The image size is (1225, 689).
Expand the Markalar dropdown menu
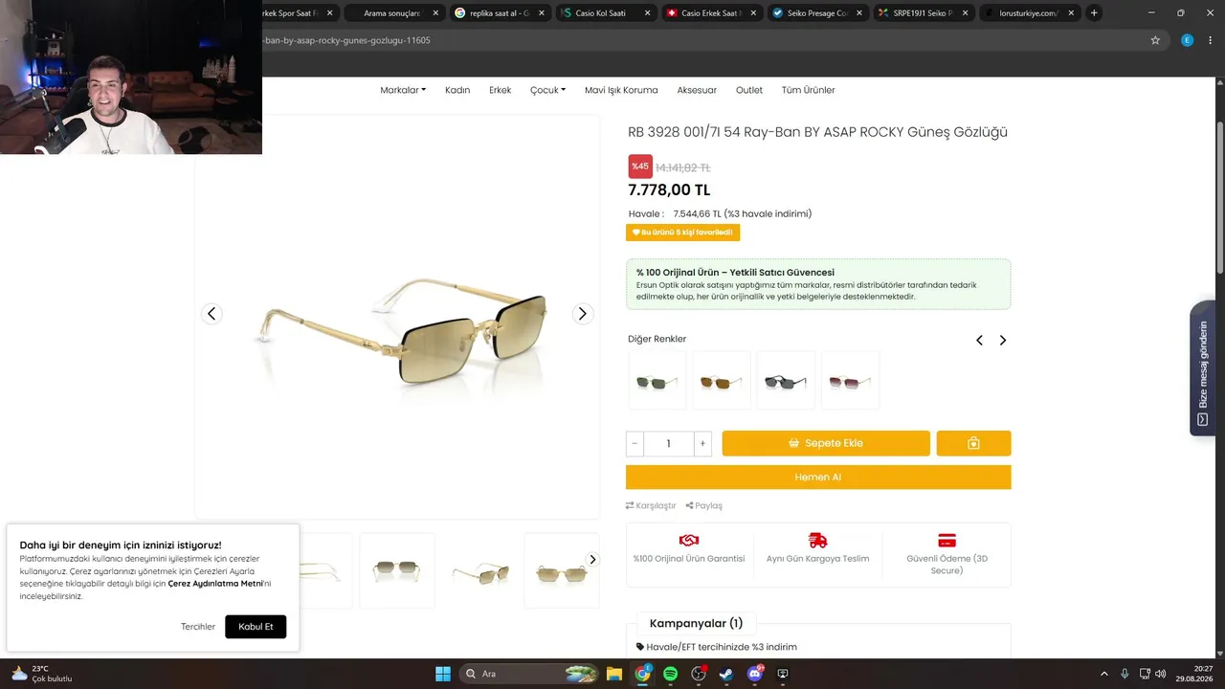pos(403,90)
